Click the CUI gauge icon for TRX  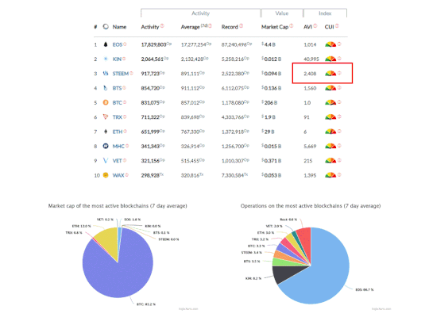pyautogui.click(x=330, y=117)
